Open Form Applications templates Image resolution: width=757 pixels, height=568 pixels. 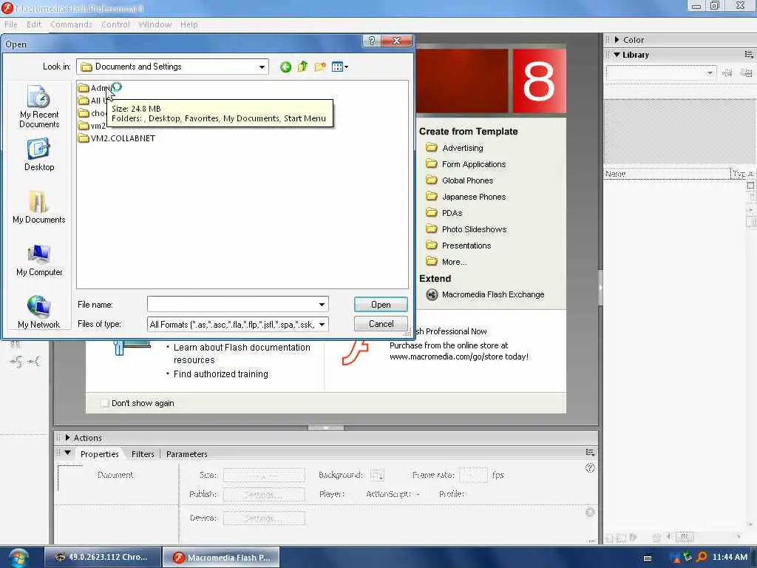point(466,164)
